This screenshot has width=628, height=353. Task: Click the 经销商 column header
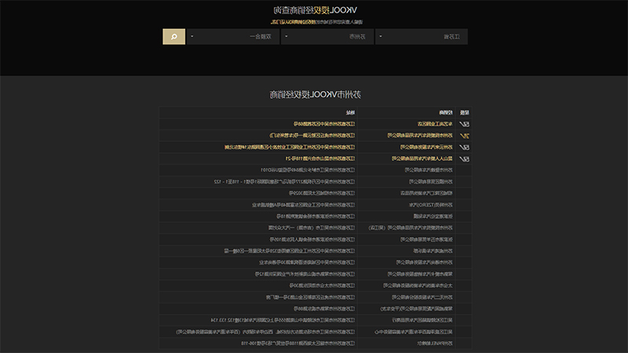pyautogui.click(x=446, y=112)
